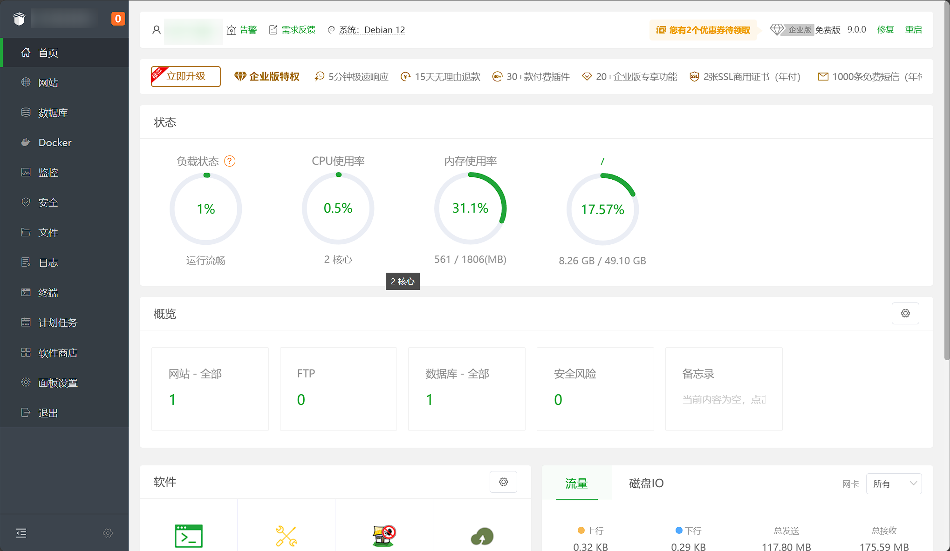Click the 重启 restart link

(913, 30)
